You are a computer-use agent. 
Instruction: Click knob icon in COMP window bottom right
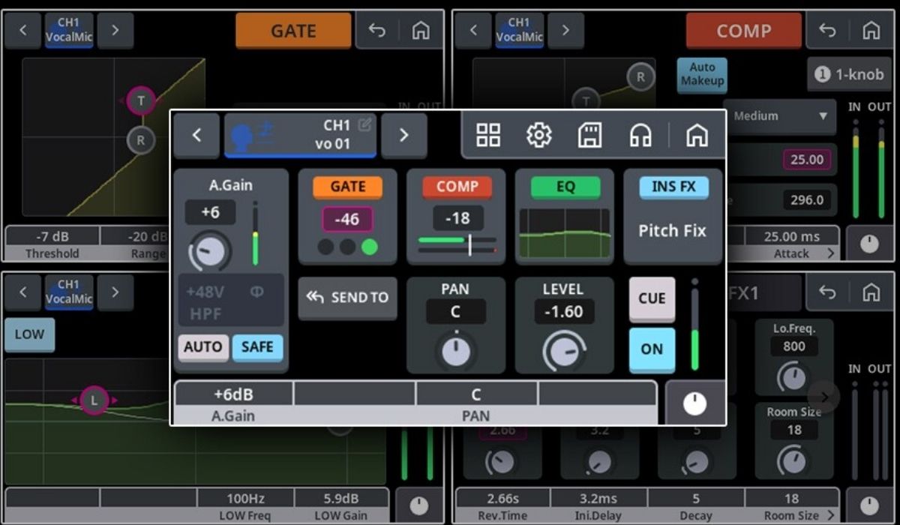point(869,244)
